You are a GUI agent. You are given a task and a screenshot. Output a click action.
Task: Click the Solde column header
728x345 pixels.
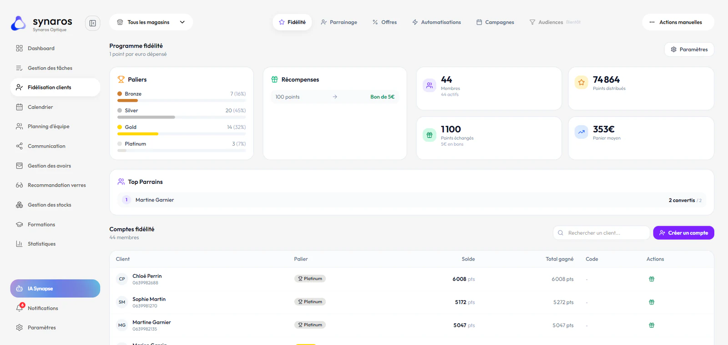click(x=468, y=259)
